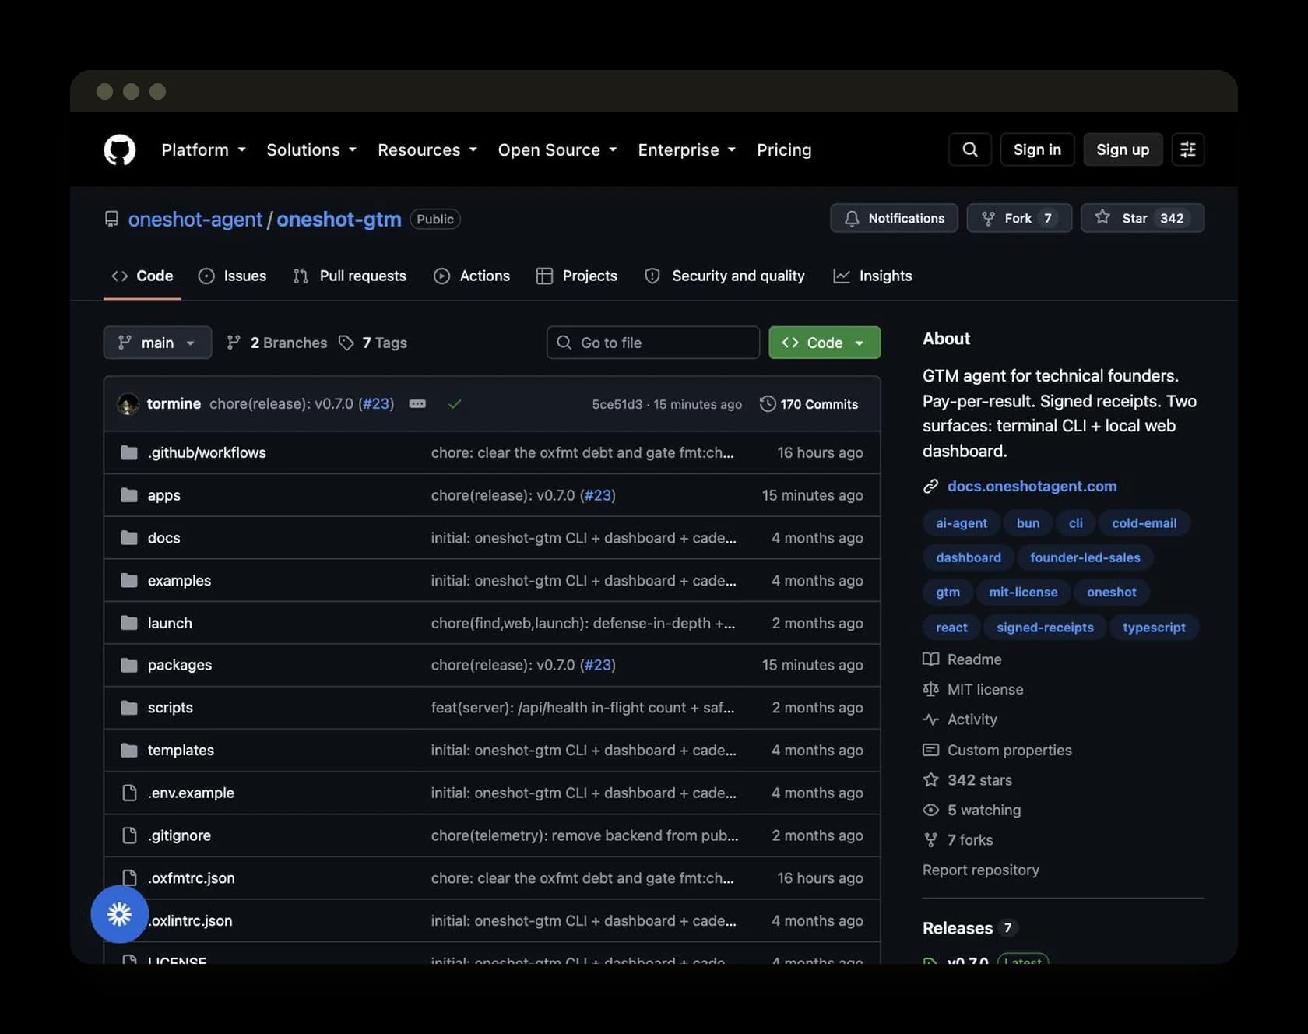Open the signed-receipts topic tag

pos(1045,628)
